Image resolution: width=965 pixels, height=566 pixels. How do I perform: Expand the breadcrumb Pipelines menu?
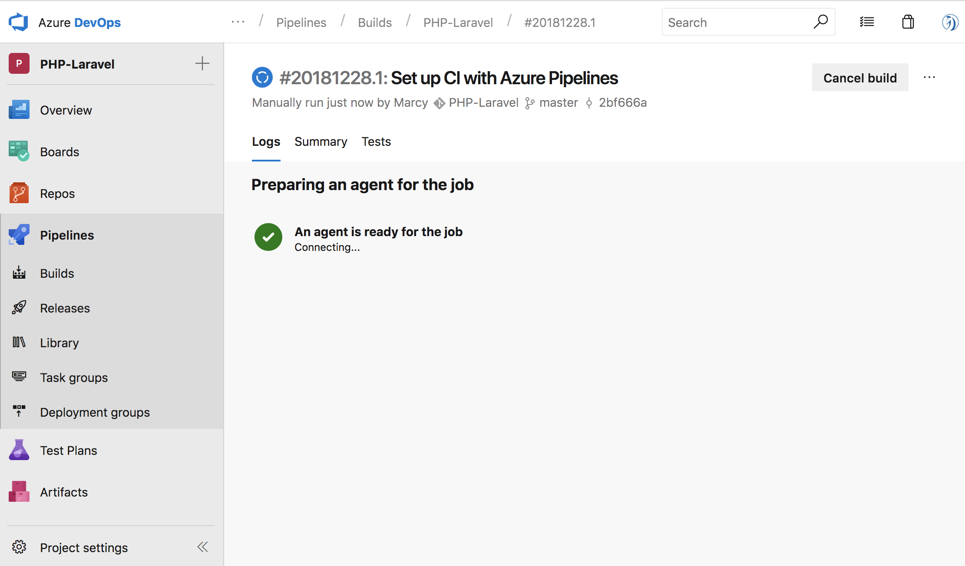point(301,22)
